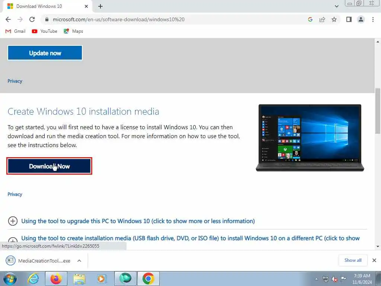Share this page icon
The width and height of the screenshot is (381, 286).
(x=322, y=19)
